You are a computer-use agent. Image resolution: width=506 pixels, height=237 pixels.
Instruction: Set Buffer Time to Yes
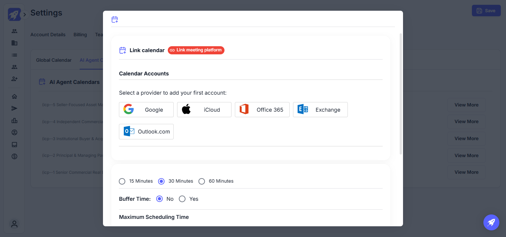pos(182,199)
